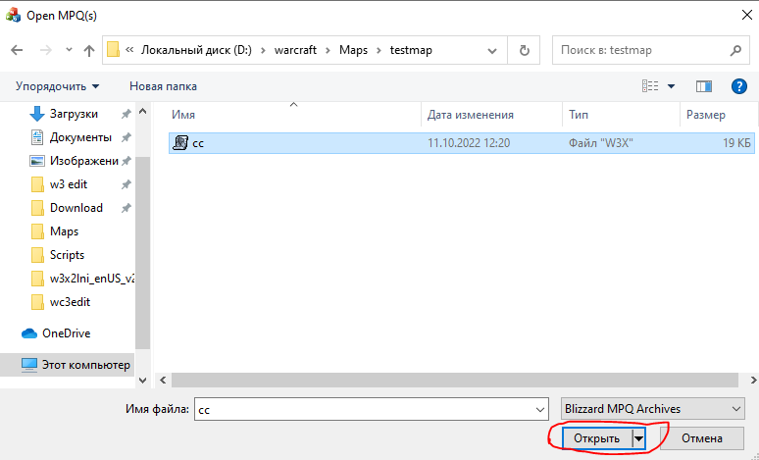759x460 pixels.
Task: Click the pin icon next to Download
Action: click(126, 208)
